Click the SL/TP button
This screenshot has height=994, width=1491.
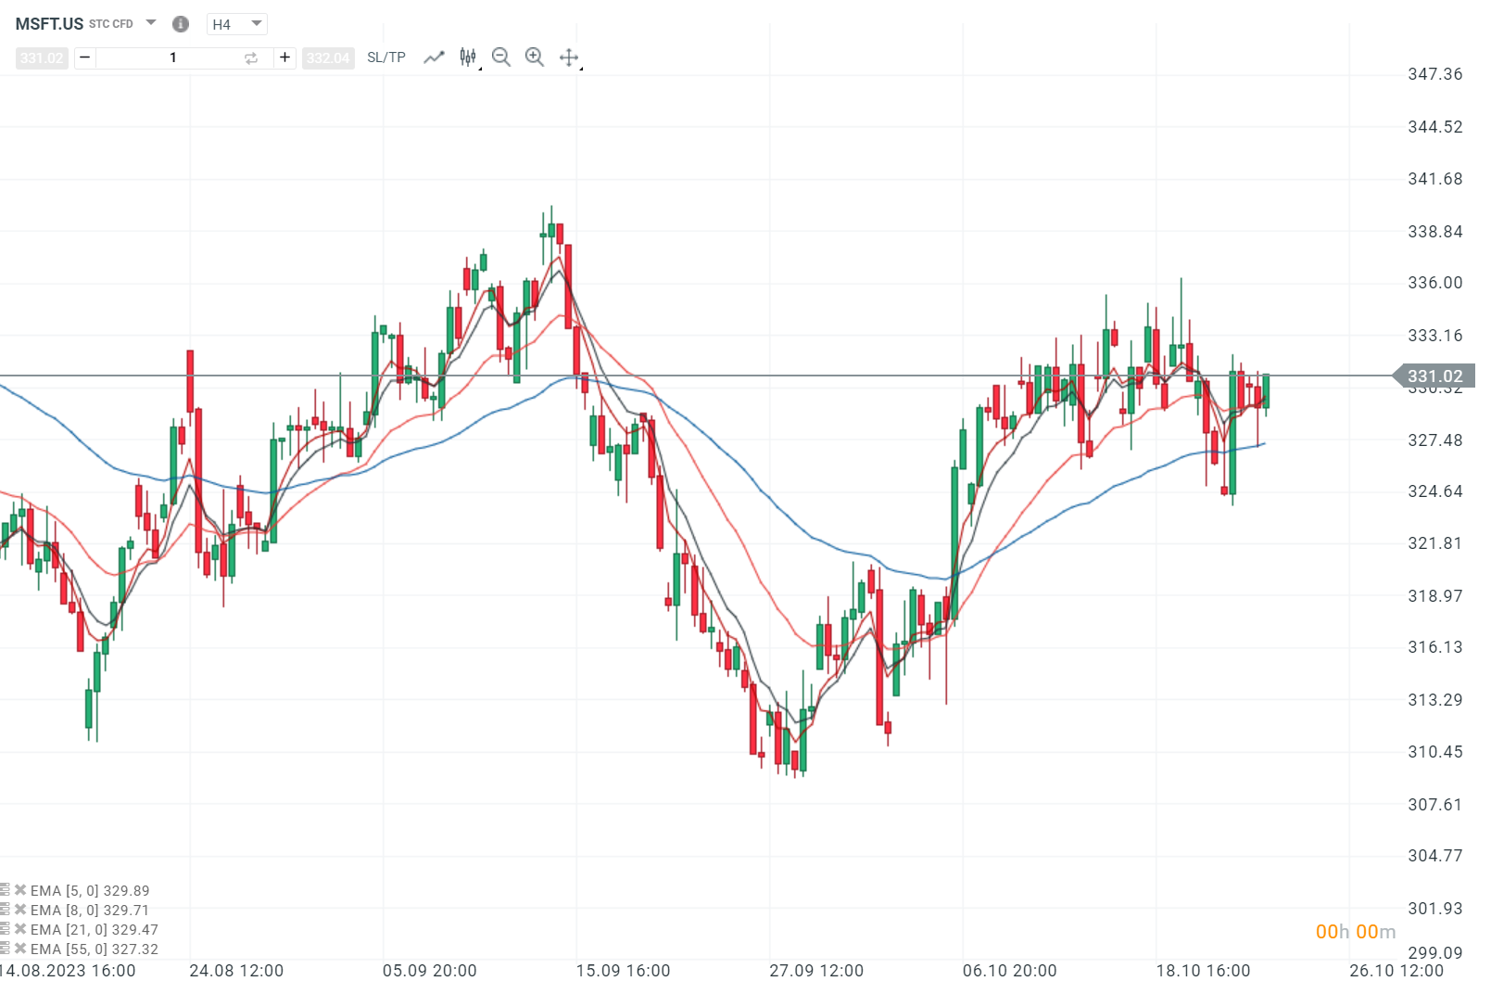pyautogui.click(x=386, y=57)
